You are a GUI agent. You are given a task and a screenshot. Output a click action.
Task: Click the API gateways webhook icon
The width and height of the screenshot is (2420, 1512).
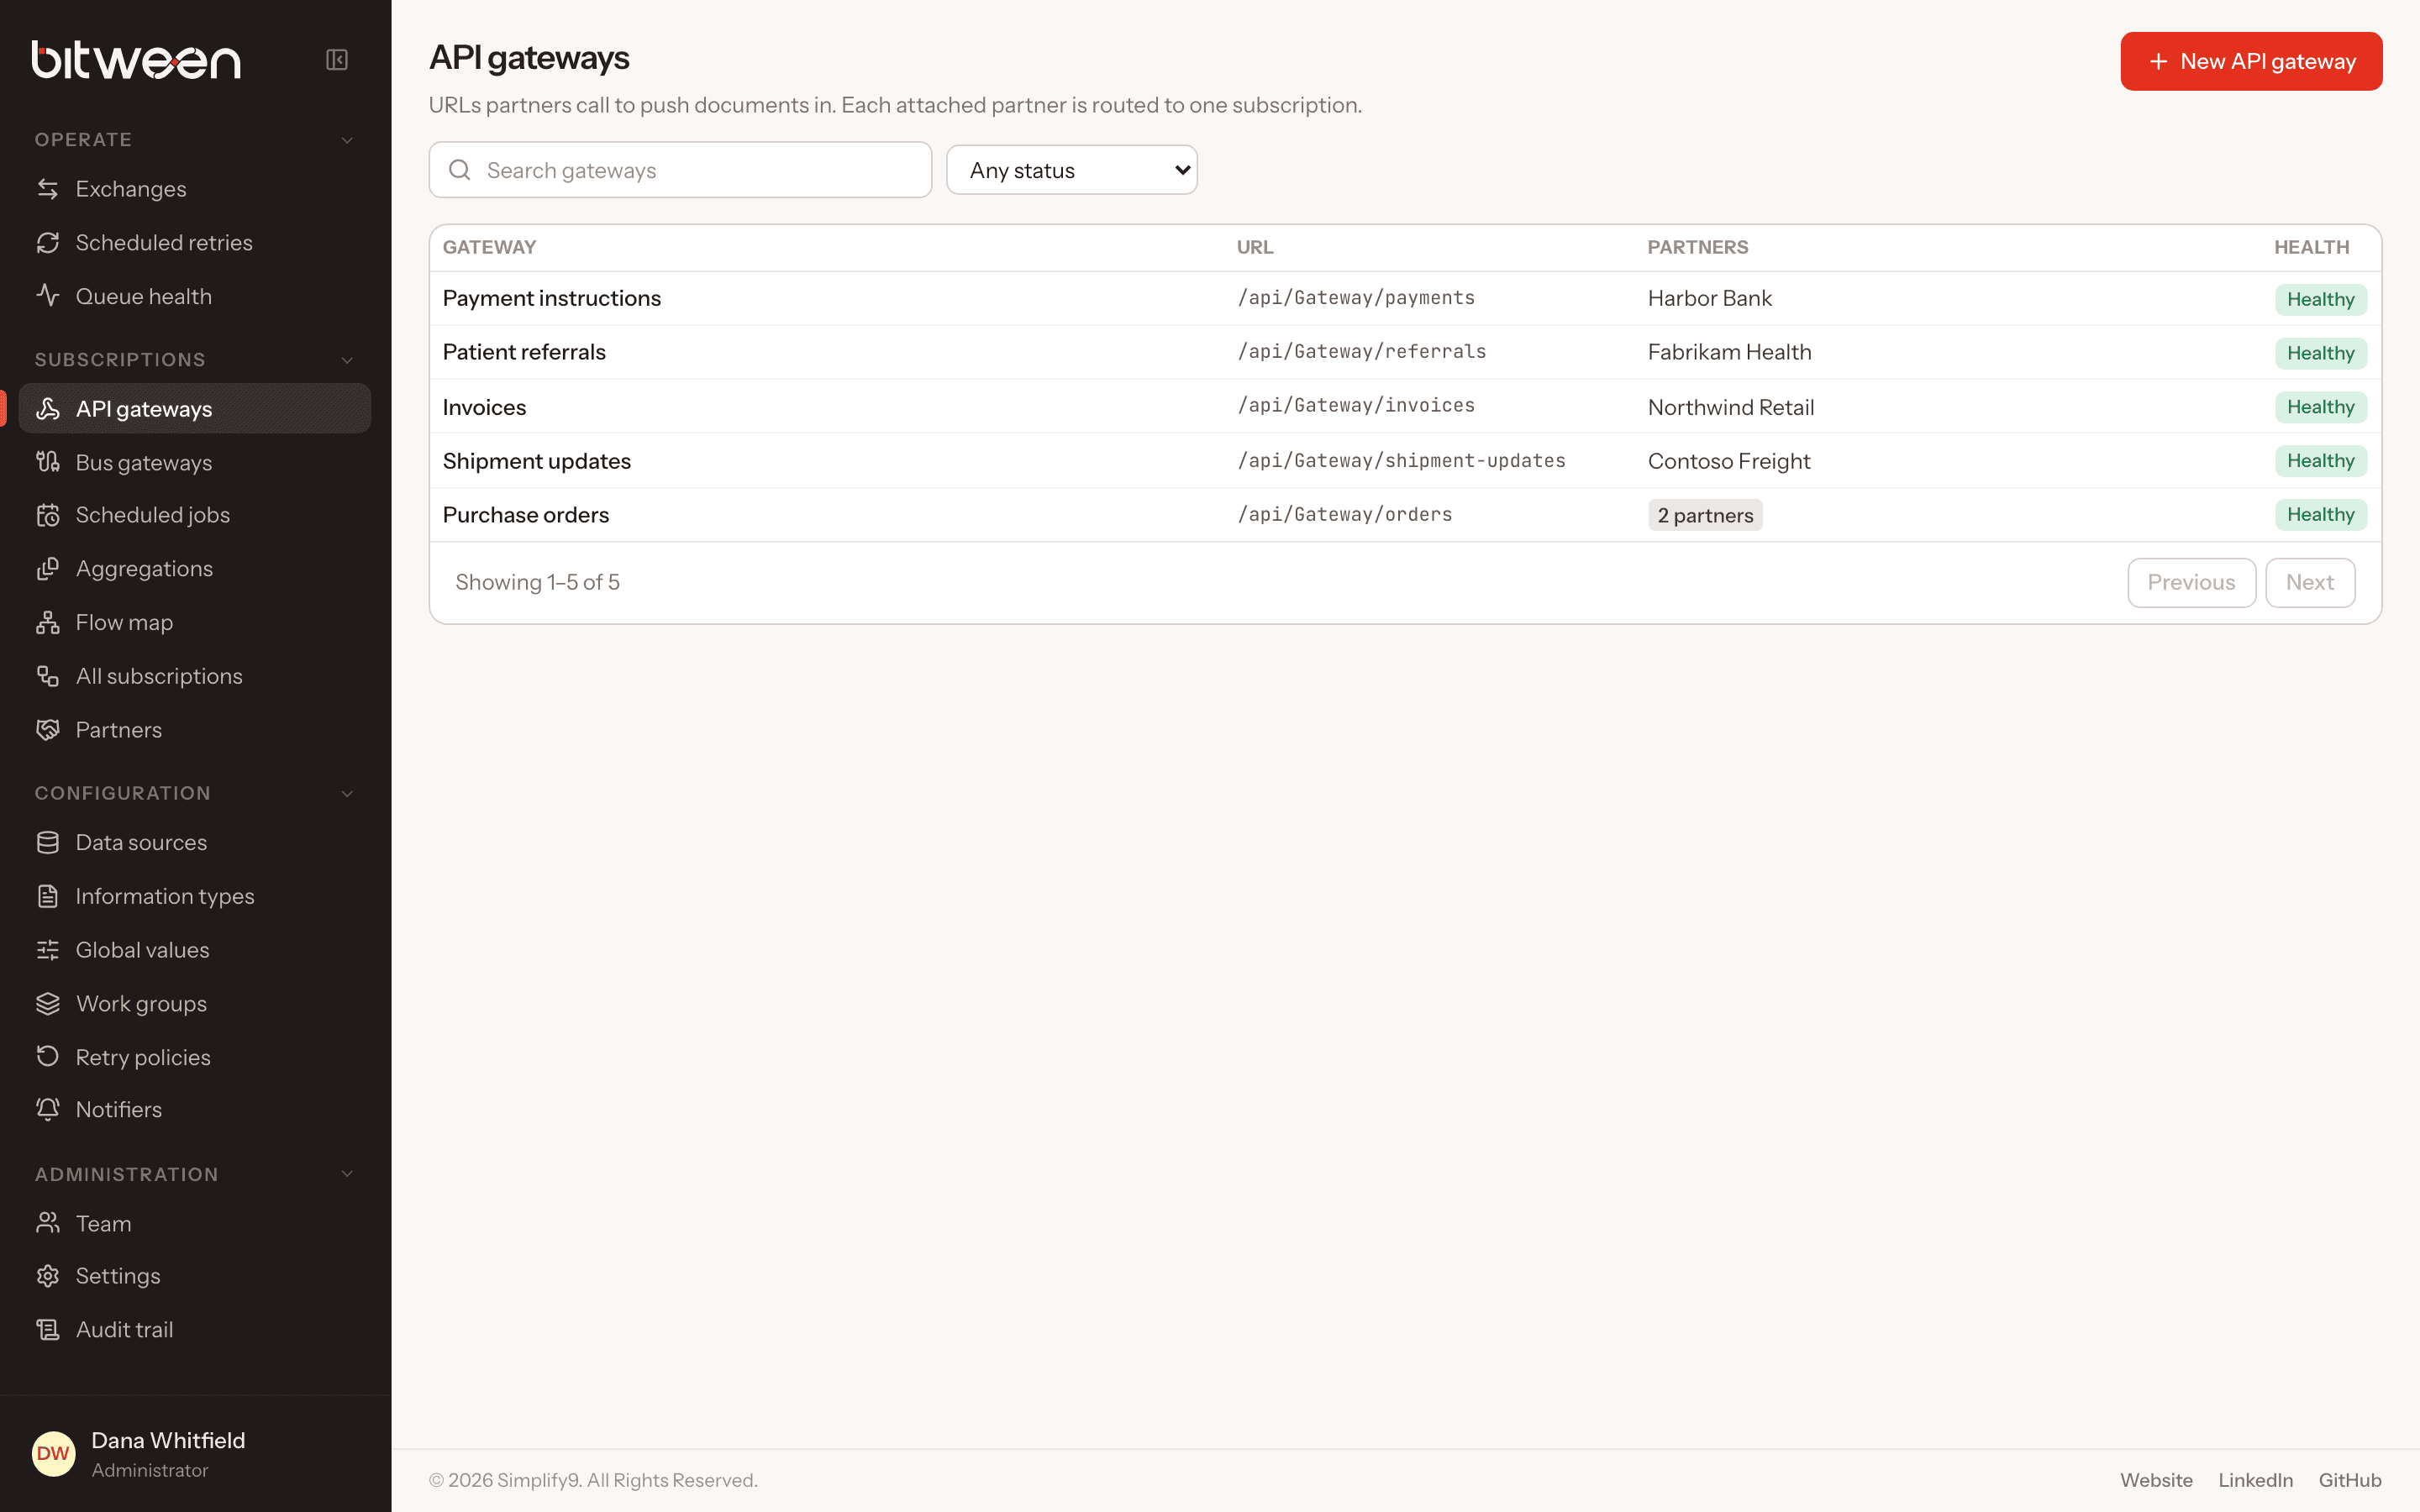point(48,409)
